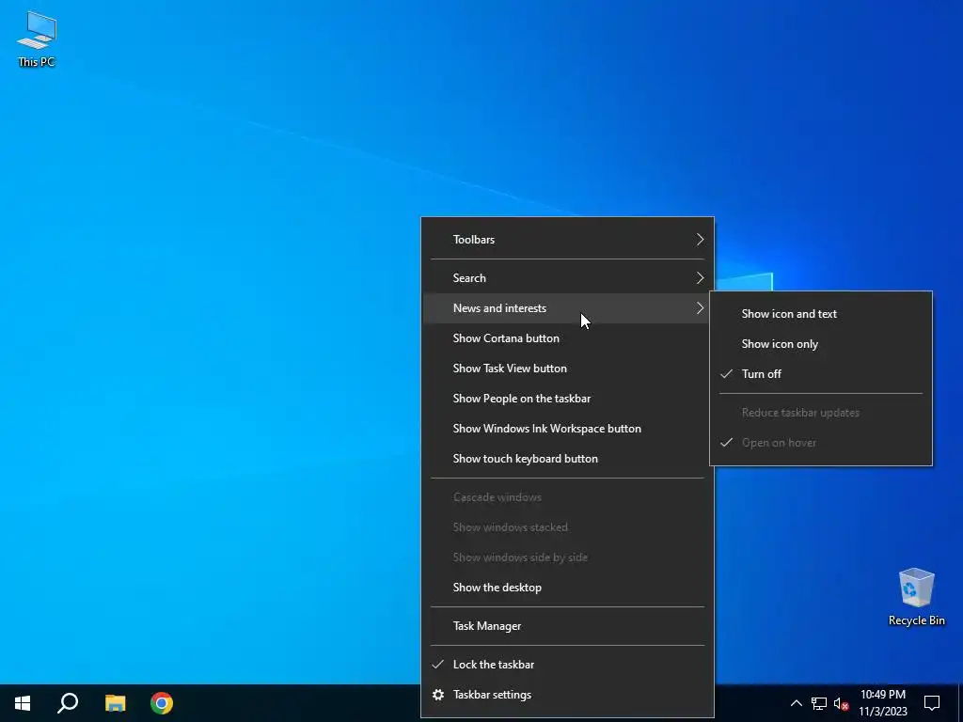
Task: Open the Action Center notification icon
Action: (x=932, y=703)
